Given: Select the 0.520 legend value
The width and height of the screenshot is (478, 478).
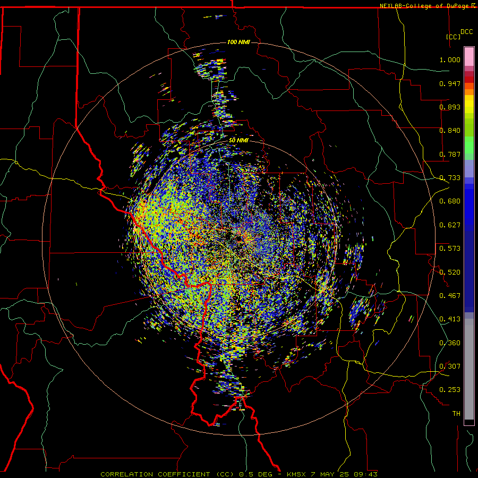Looking at the screenshot, I should point(450,272).
